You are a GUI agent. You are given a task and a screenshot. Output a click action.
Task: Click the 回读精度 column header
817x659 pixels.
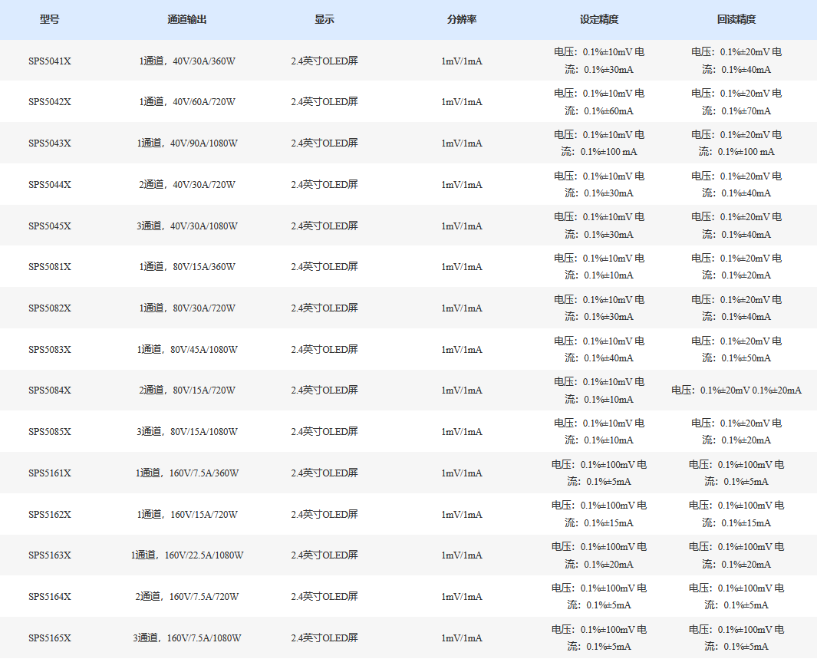point(736,19)
